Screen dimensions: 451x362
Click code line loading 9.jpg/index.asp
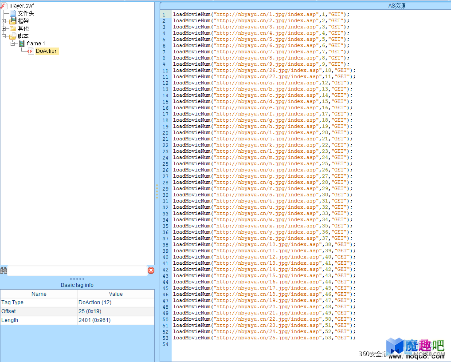(x=261, y=64)
